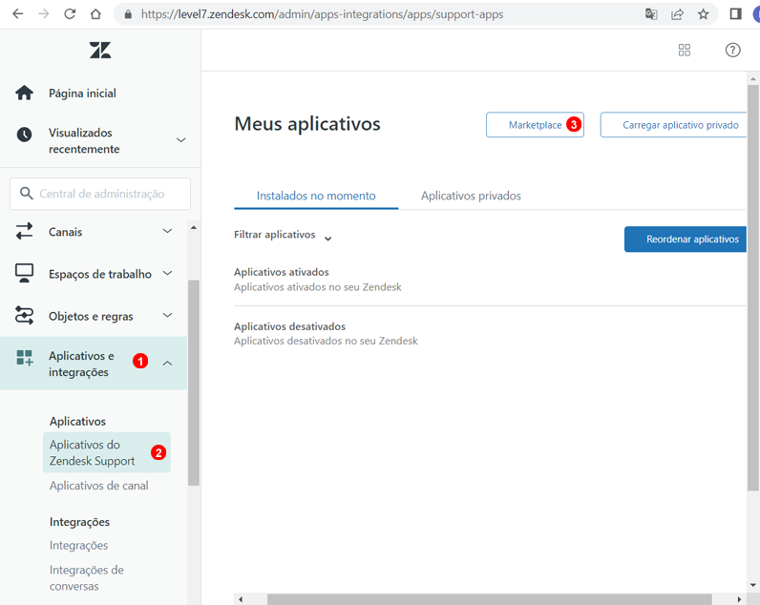Click the Reordenar aplicativos button

pos(686,239)
